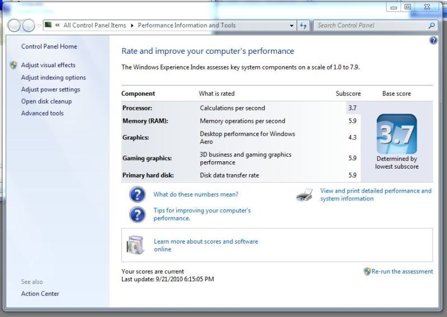Click the 3.7 base score badge
Image resolution: width=447 pixels, height=317 pixels.
[397, 134]
